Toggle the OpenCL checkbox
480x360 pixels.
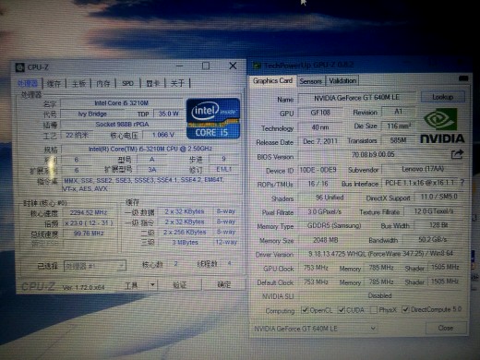coord(305,310)
